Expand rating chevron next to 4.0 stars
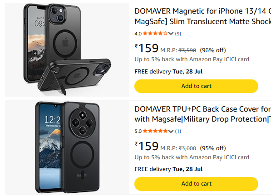 [x=171, y=34]
